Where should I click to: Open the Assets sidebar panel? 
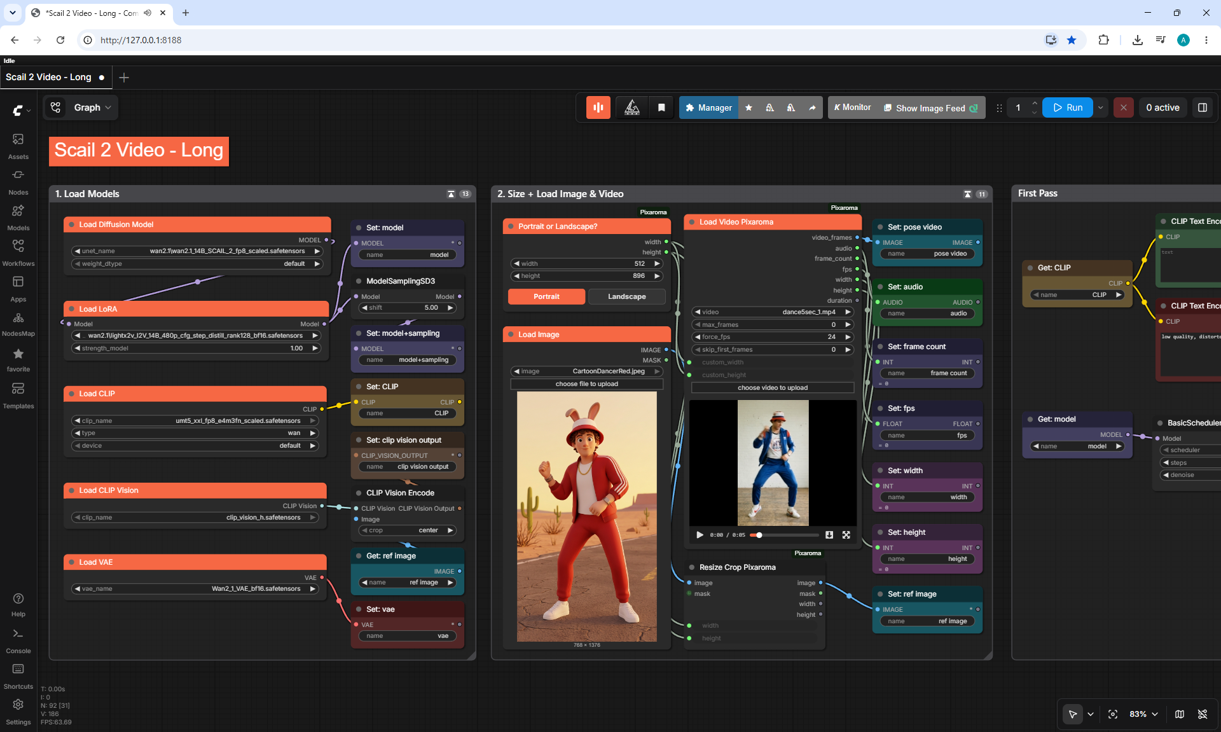click(18, 146)
